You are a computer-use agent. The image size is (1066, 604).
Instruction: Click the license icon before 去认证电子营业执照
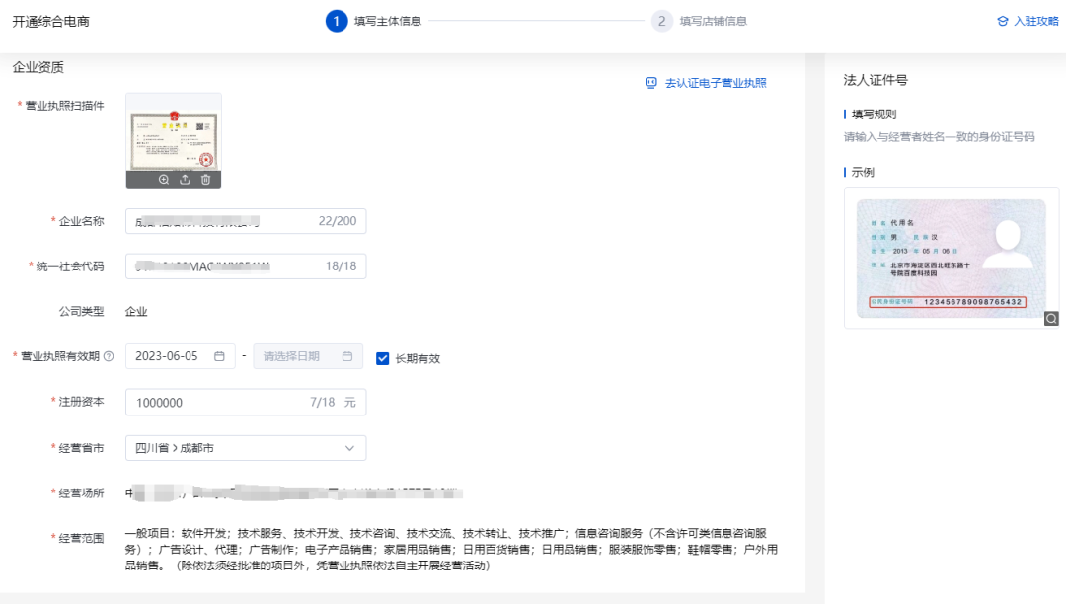click(651, 83)
